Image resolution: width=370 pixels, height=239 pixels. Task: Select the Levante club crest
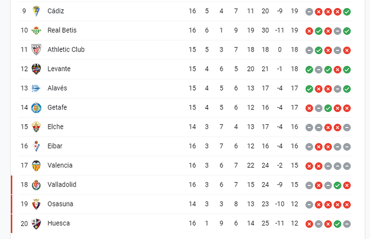(36, 69)
